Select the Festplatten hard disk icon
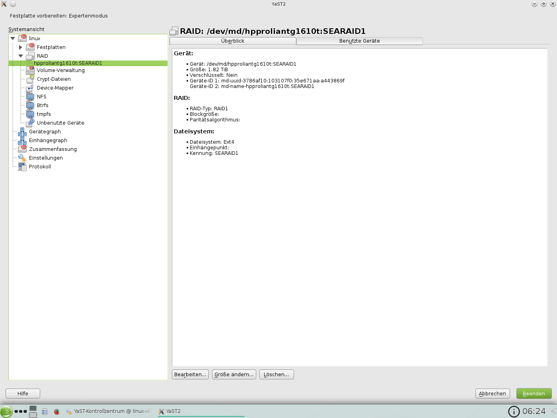557x418 pixels. 31,47
